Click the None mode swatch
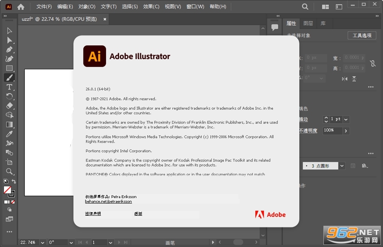 pos(13,202)
